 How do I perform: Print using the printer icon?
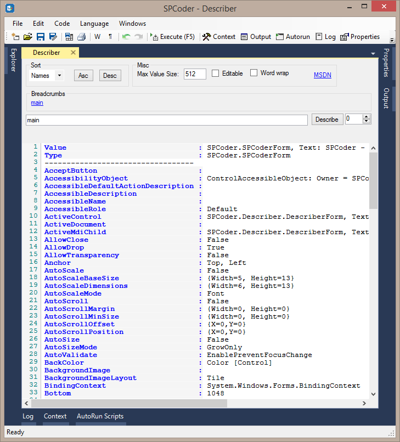pyautogui.click(x=82, y=37)
